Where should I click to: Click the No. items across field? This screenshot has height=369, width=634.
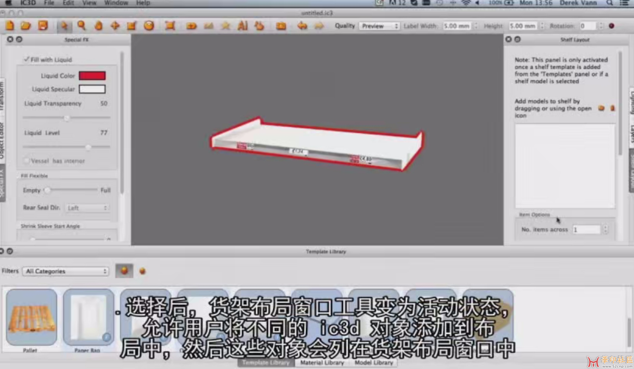[586, 230]
